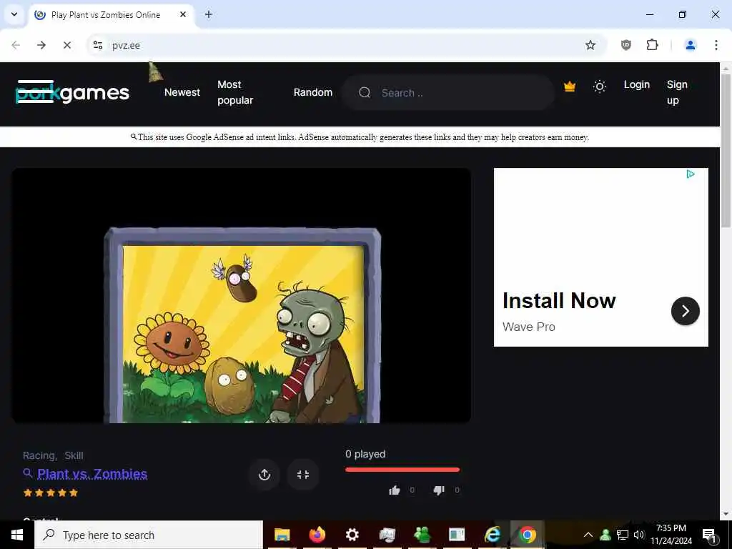This screenshot has width=732, height=549.
Task: Go forward with the browser forward arrow
Action: pos(41,45)
